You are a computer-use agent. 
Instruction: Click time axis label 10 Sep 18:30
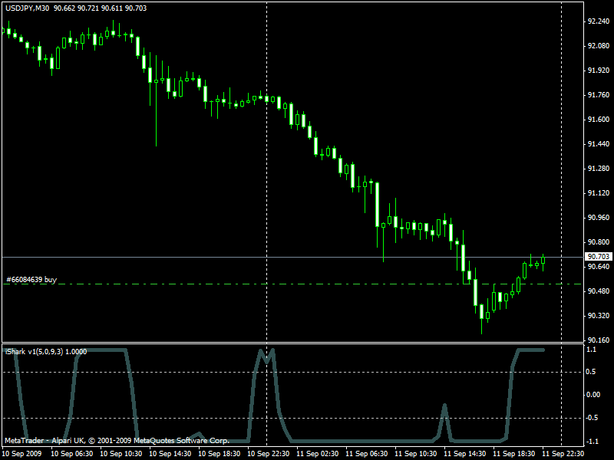pos(220,454)
